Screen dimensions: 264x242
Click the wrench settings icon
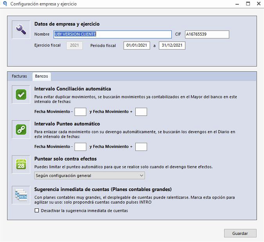coord(21,30)
